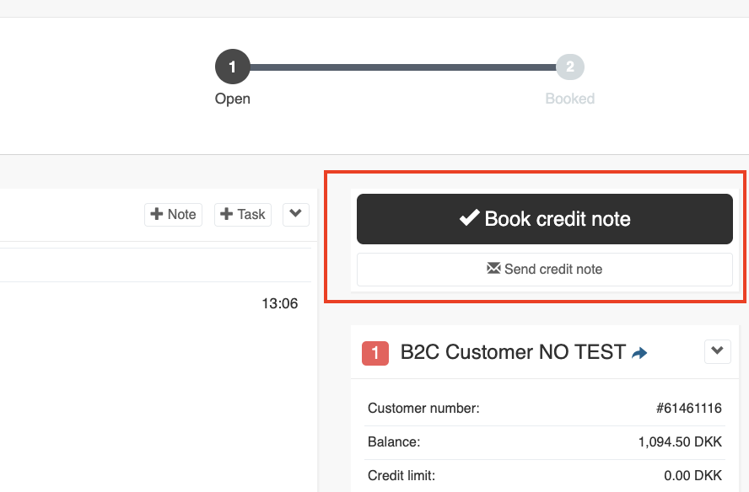Add a new Task
The height and width of the screenshot is (492, 749).
(x=243, y=215)
